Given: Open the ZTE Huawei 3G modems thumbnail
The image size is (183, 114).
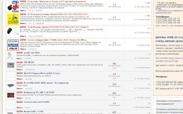Looking at the screenshot, I should point(13,6).
